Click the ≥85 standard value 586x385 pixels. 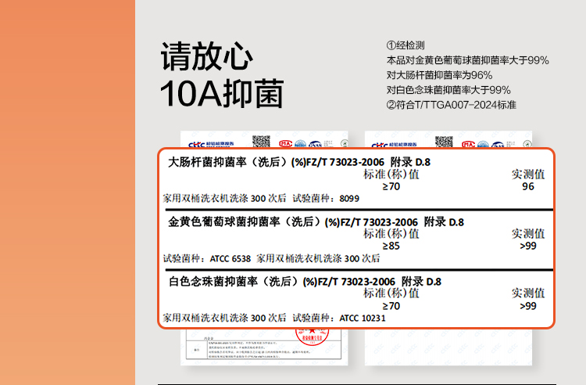click(x=391, y=246)
